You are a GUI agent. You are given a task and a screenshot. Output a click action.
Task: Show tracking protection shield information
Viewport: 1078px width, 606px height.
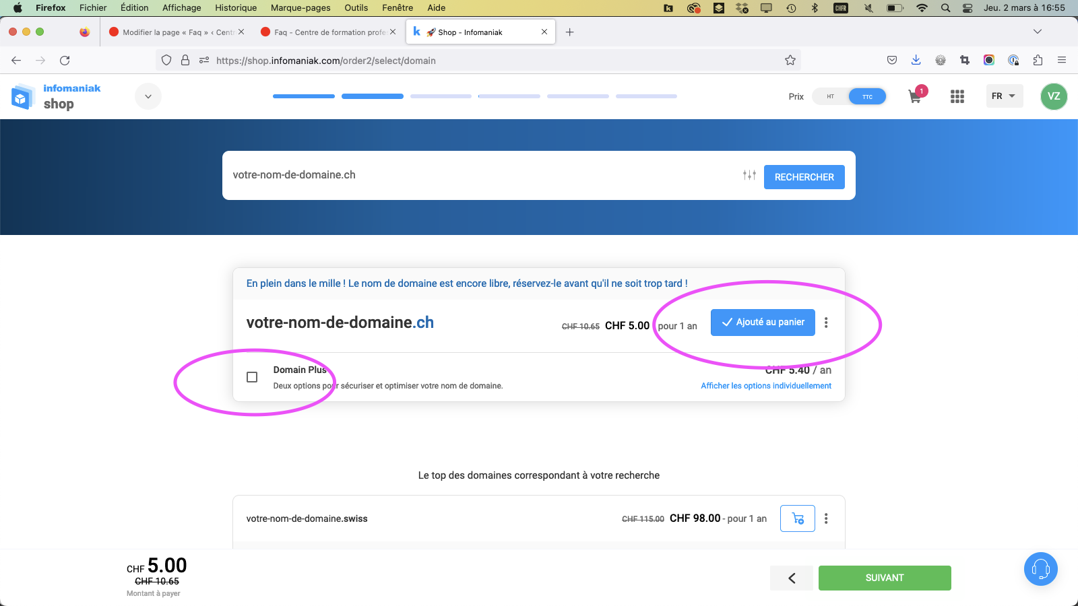click(x=166, y=61)
